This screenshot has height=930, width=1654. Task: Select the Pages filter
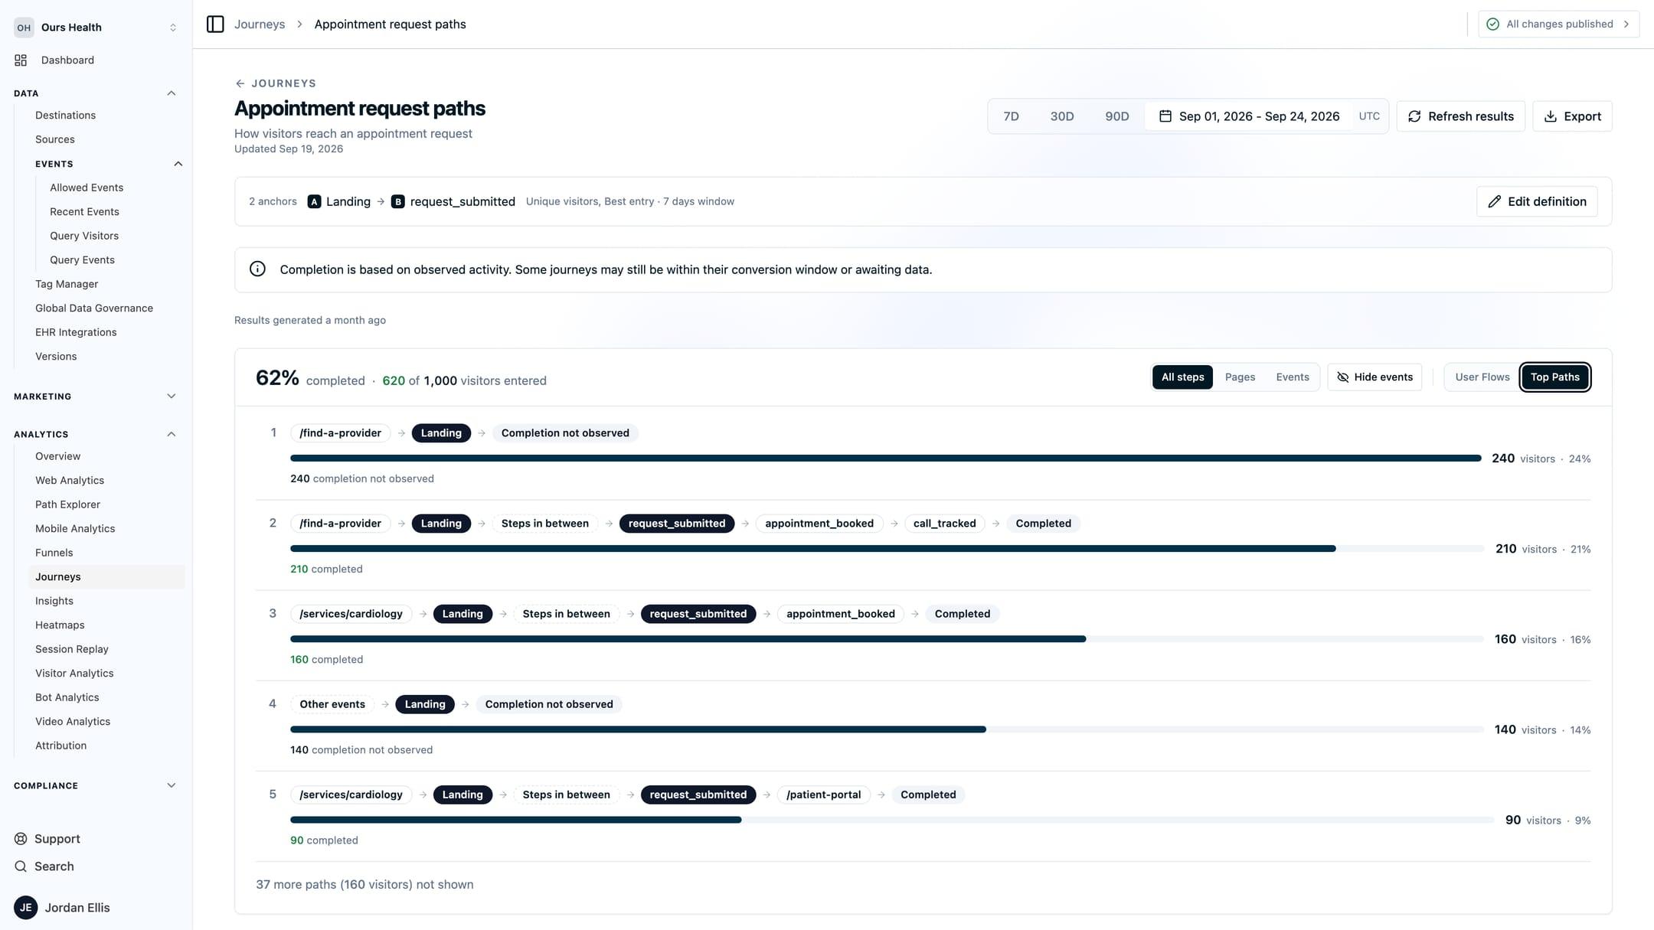[1240, 377]
